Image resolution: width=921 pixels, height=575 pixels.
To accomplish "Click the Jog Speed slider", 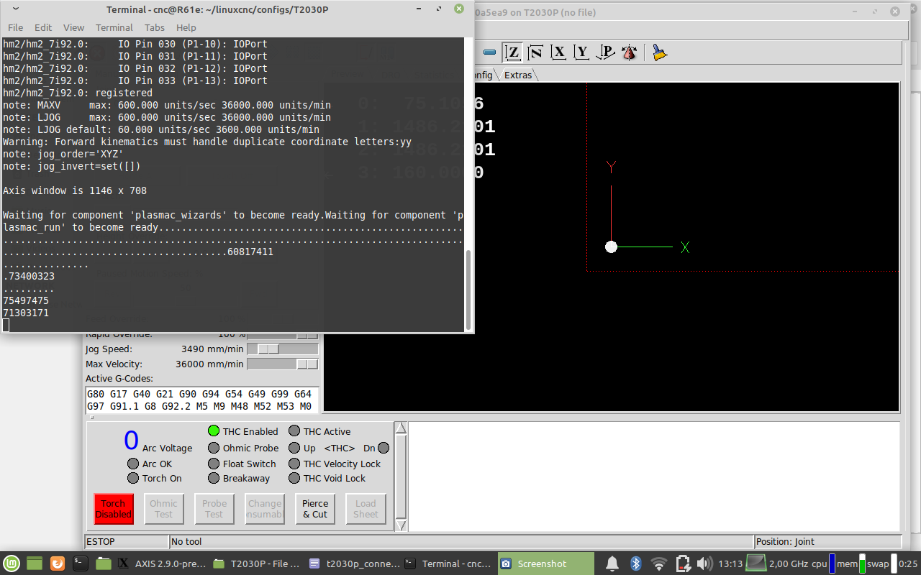I will coord(283,349).
